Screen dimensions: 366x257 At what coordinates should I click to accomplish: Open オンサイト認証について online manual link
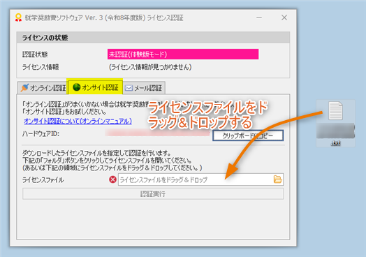click(78, 121)
